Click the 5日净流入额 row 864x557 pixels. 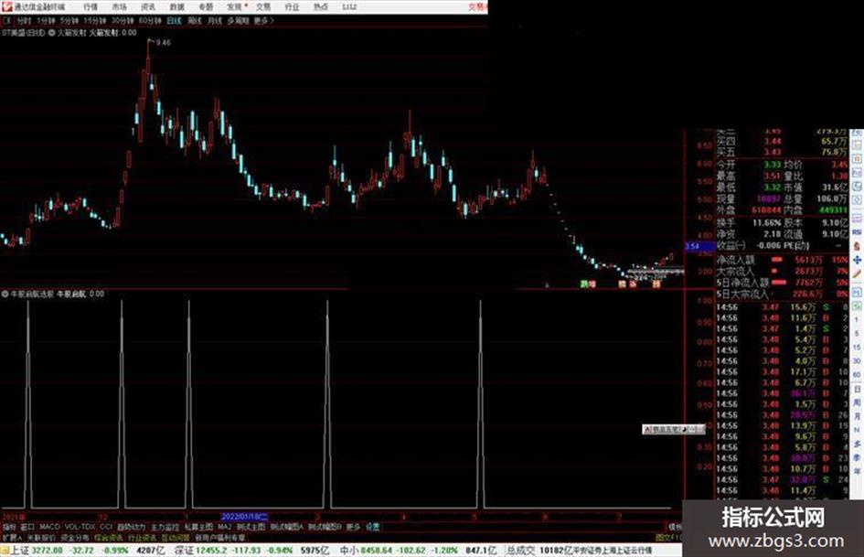(782, 282)
